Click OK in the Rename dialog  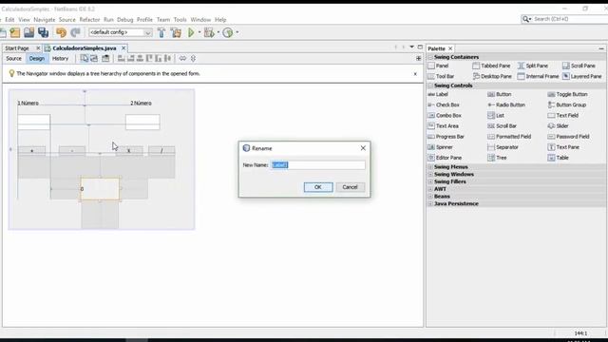tap(318, 187)
